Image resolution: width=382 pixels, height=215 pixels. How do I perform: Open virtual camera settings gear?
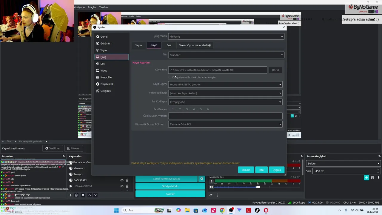[x=202, y=179]
